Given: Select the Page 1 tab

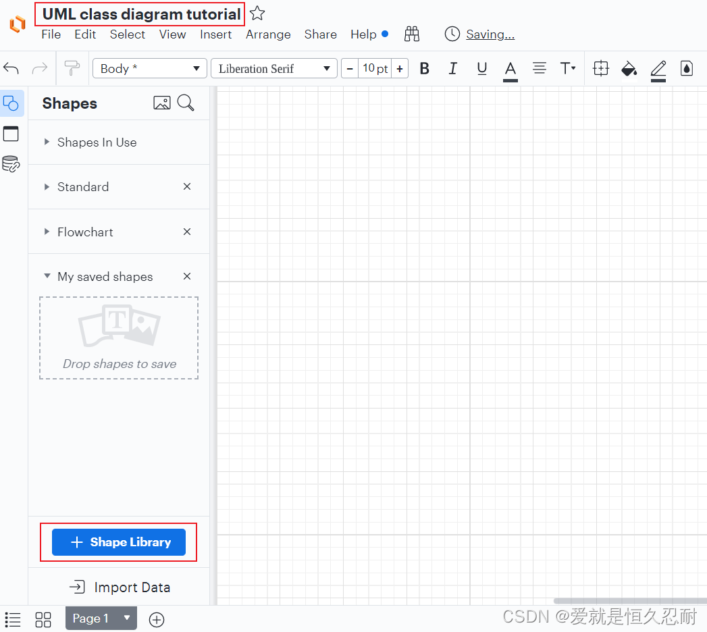Looking at the screenshot, I should pyautogui.click(x=90, y=618).
